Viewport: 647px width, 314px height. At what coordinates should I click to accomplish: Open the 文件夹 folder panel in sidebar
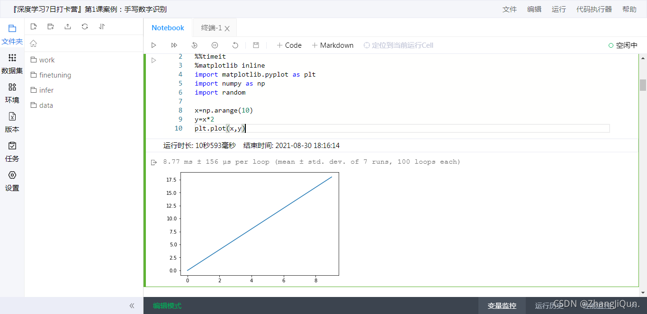pyautogui.click(x=12, y=34)
